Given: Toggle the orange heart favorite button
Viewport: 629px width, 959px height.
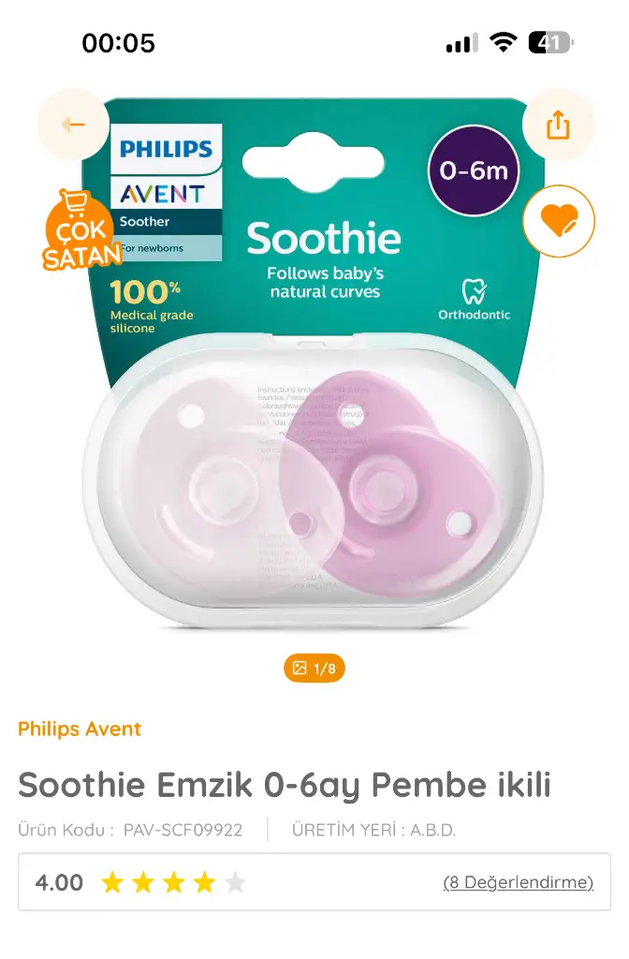Looking at the screenshot, I should coord(559,220).
